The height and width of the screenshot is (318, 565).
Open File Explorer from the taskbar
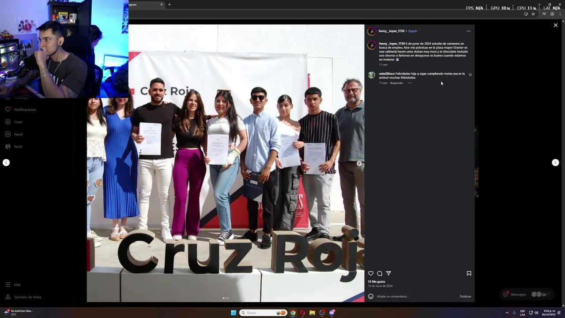312,313
